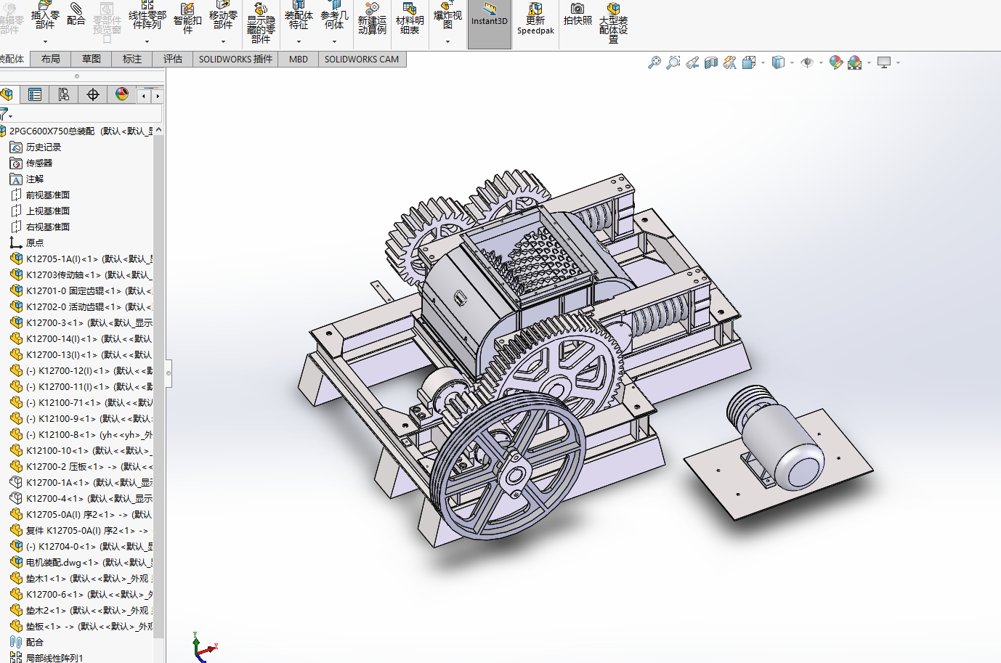Click Display Style icon
Screen dimensions: 1001x663
778,62
